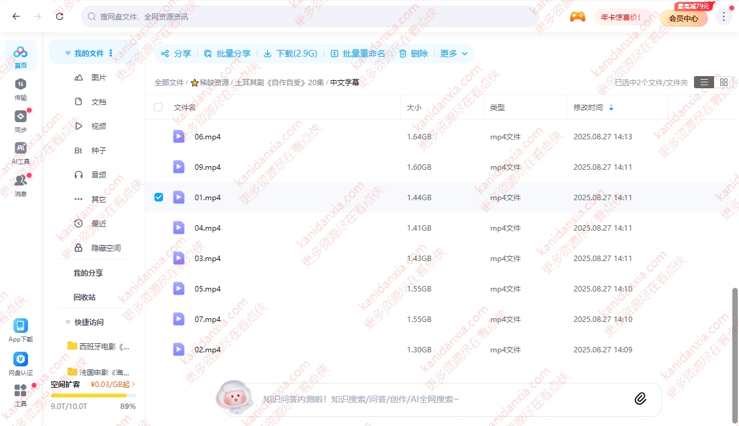Viewport: 739px width, 426px height.
Task: Click the refresh icon in top bar
Action: [x=60, y=16]
